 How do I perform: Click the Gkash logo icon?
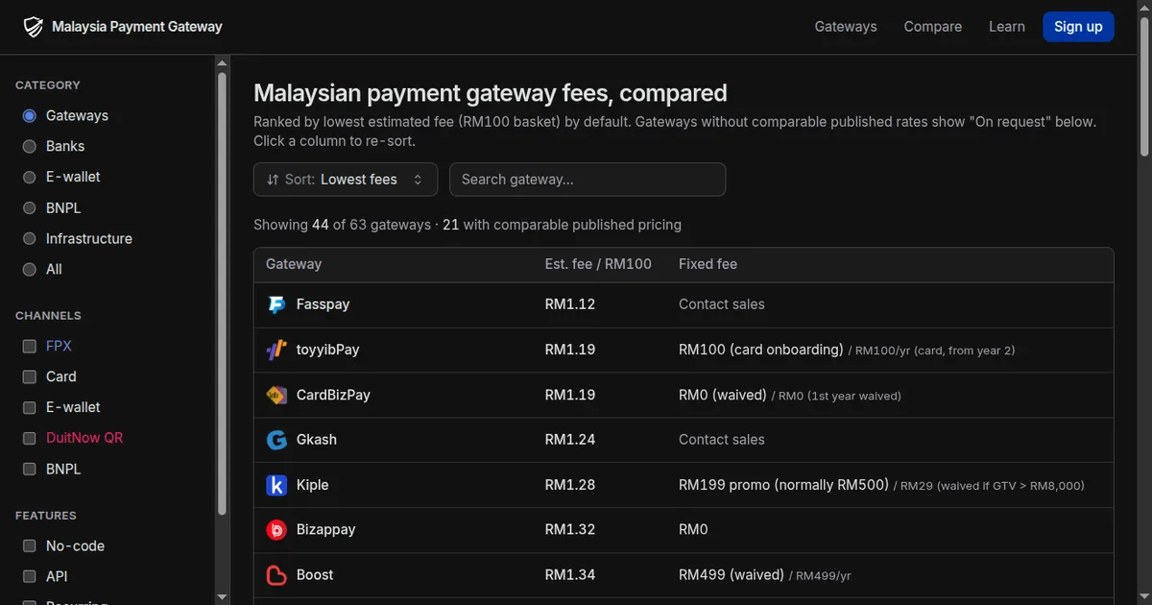(x=276, y=440)
